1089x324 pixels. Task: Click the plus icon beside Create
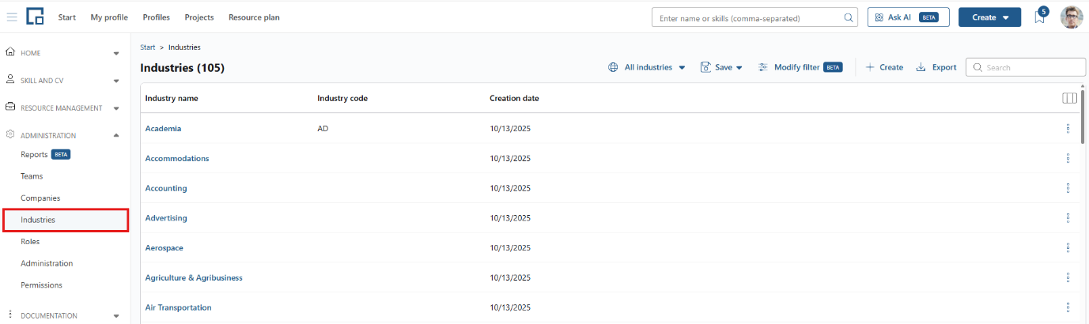870,67
